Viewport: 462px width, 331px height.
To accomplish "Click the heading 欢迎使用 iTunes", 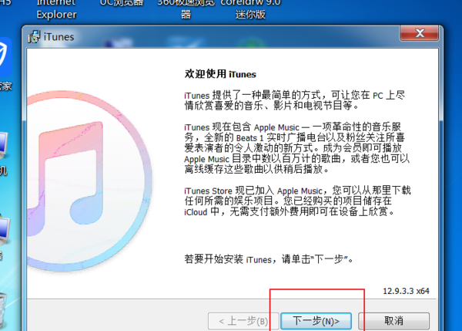I will 220,74.
